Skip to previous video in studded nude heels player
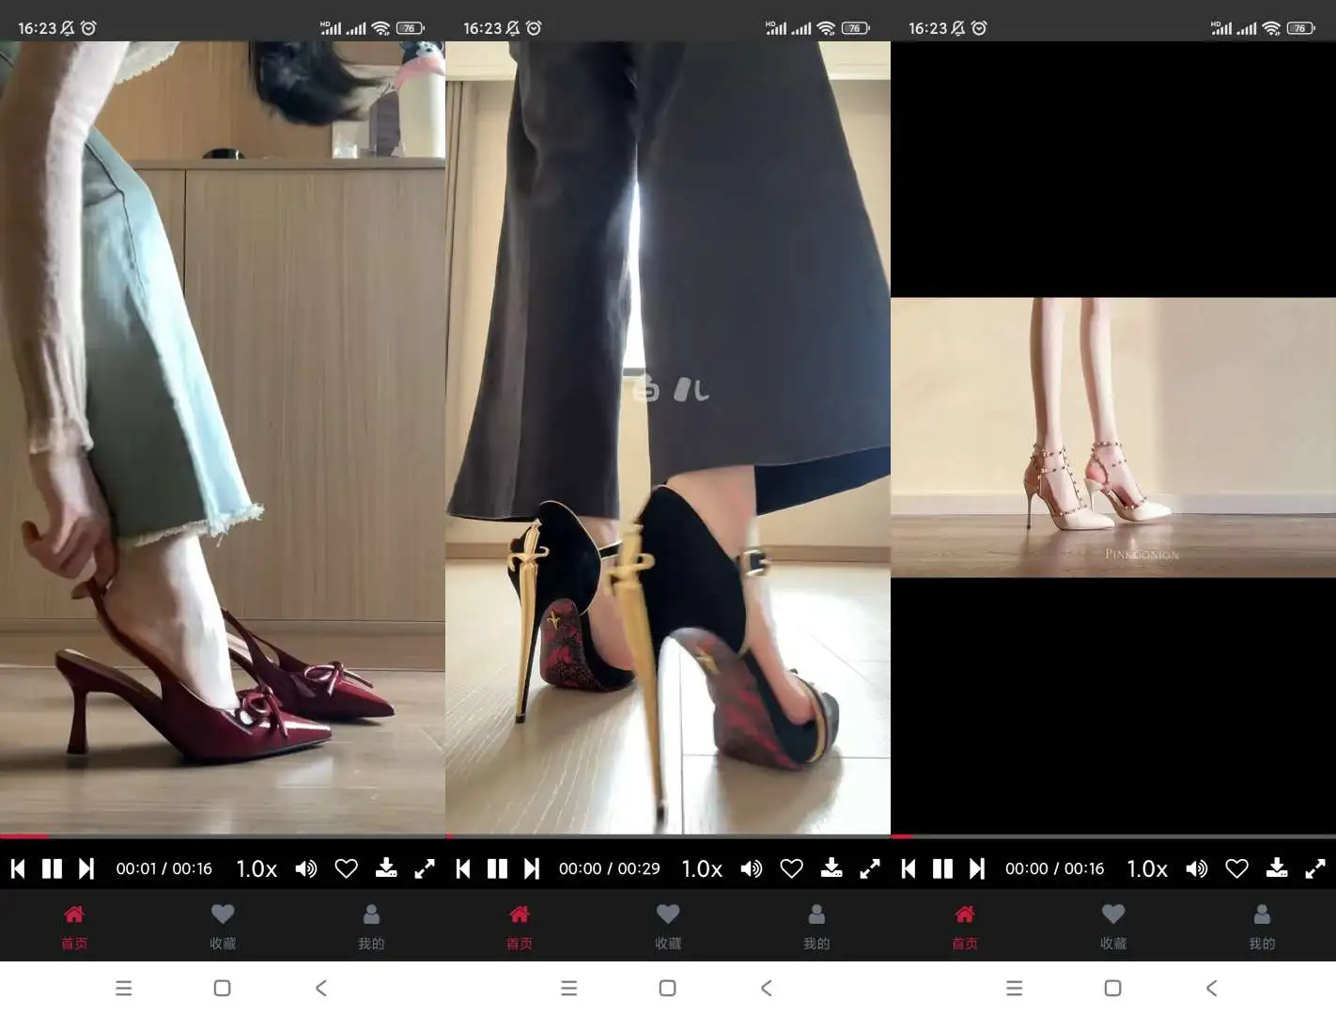This screenshot has width=1336, height=1015. [909, 868]
